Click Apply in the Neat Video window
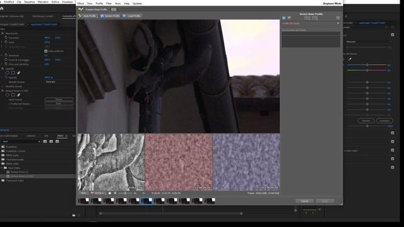This screenshot has height=227, width=404. (x=325, y=201)
